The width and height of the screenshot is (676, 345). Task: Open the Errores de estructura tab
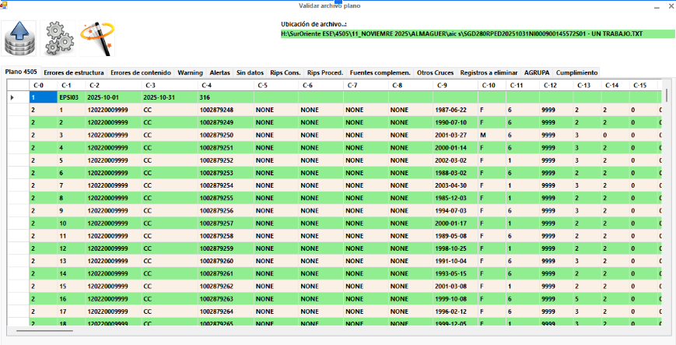click(x=73, y=72)
